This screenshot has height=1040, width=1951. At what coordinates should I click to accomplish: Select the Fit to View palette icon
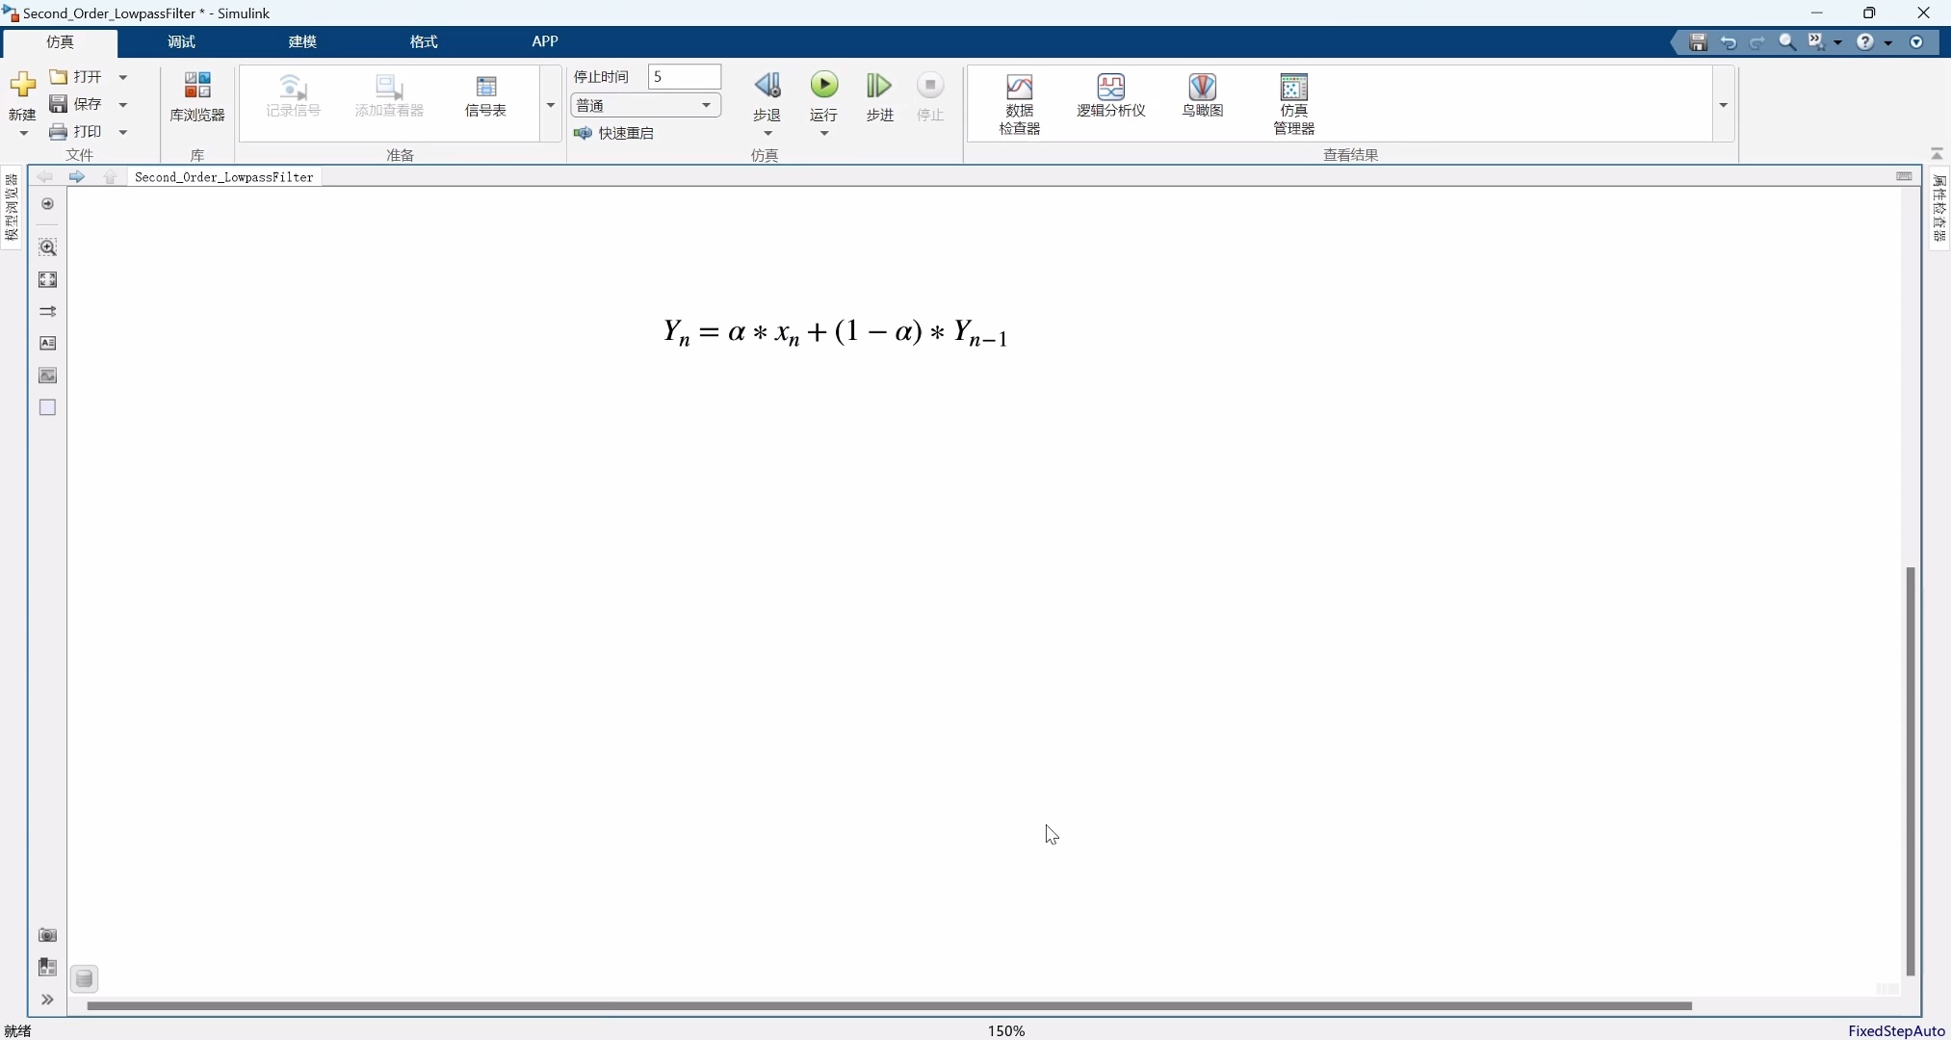[47, 279]
